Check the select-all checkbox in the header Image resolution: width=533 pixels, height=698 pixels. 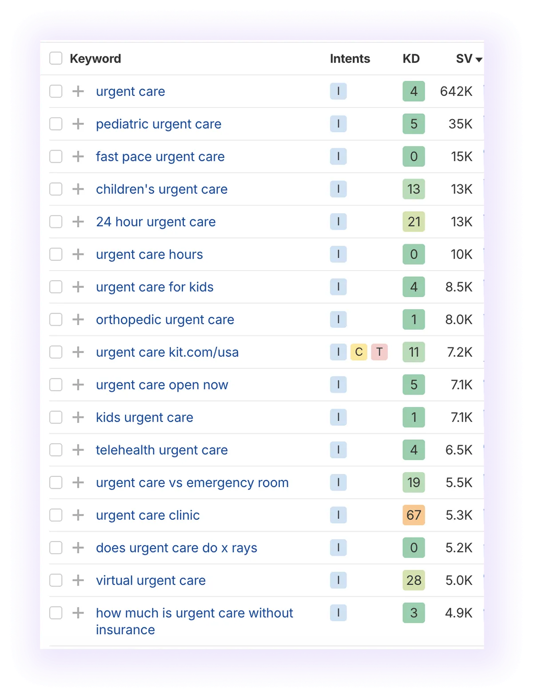(56, 58)
